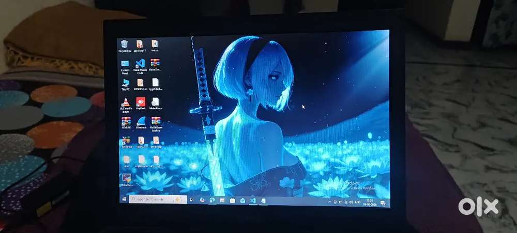517x233 pixels.
Task: Open File Explorer from the taskbar
Action: click(x=222, y=200)
